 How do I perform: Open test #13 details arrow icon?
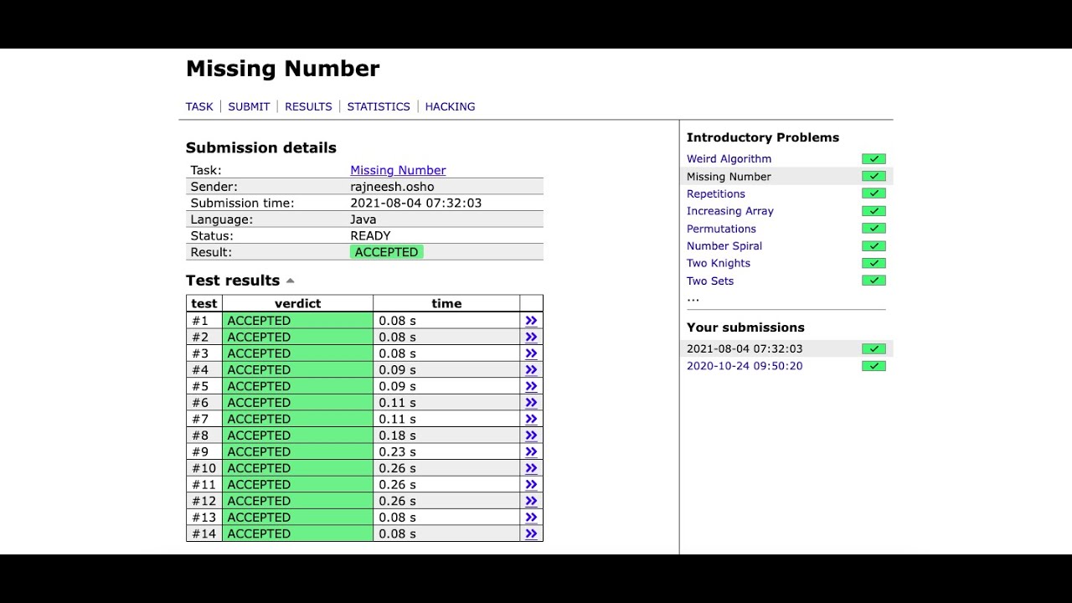(x=531, y=517)
